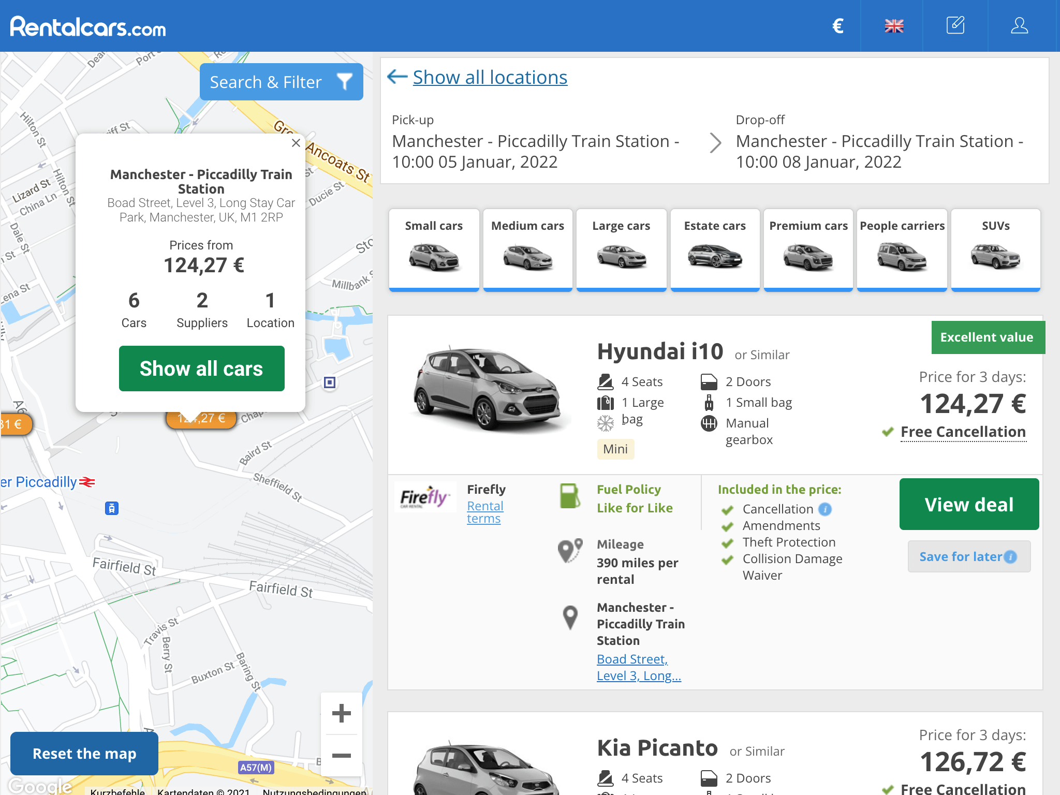The image size is (1060, 795).
Task: Click the fuel pump Fuel Policy icon
Action: [x=570, y=496]
